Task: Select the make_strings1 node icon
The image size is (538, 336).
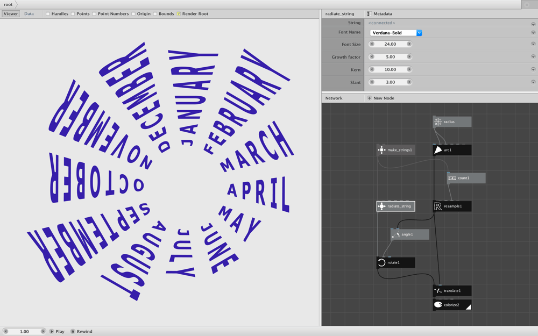Action: (x=381, y=150)
